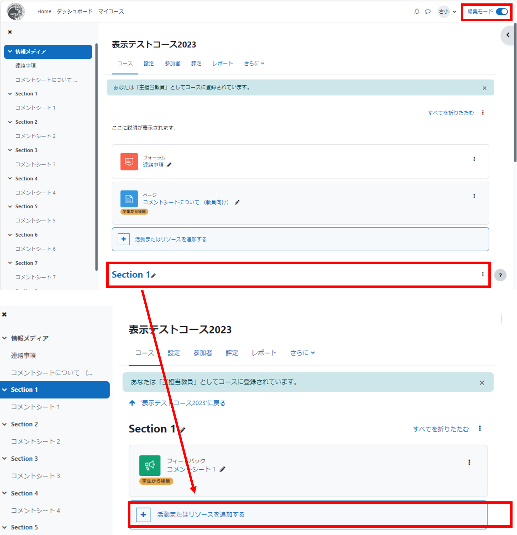The height and width of the screenshot is (535, 517).
Task: Close the course index in lower screenshot
Action: tap(4, 314)
